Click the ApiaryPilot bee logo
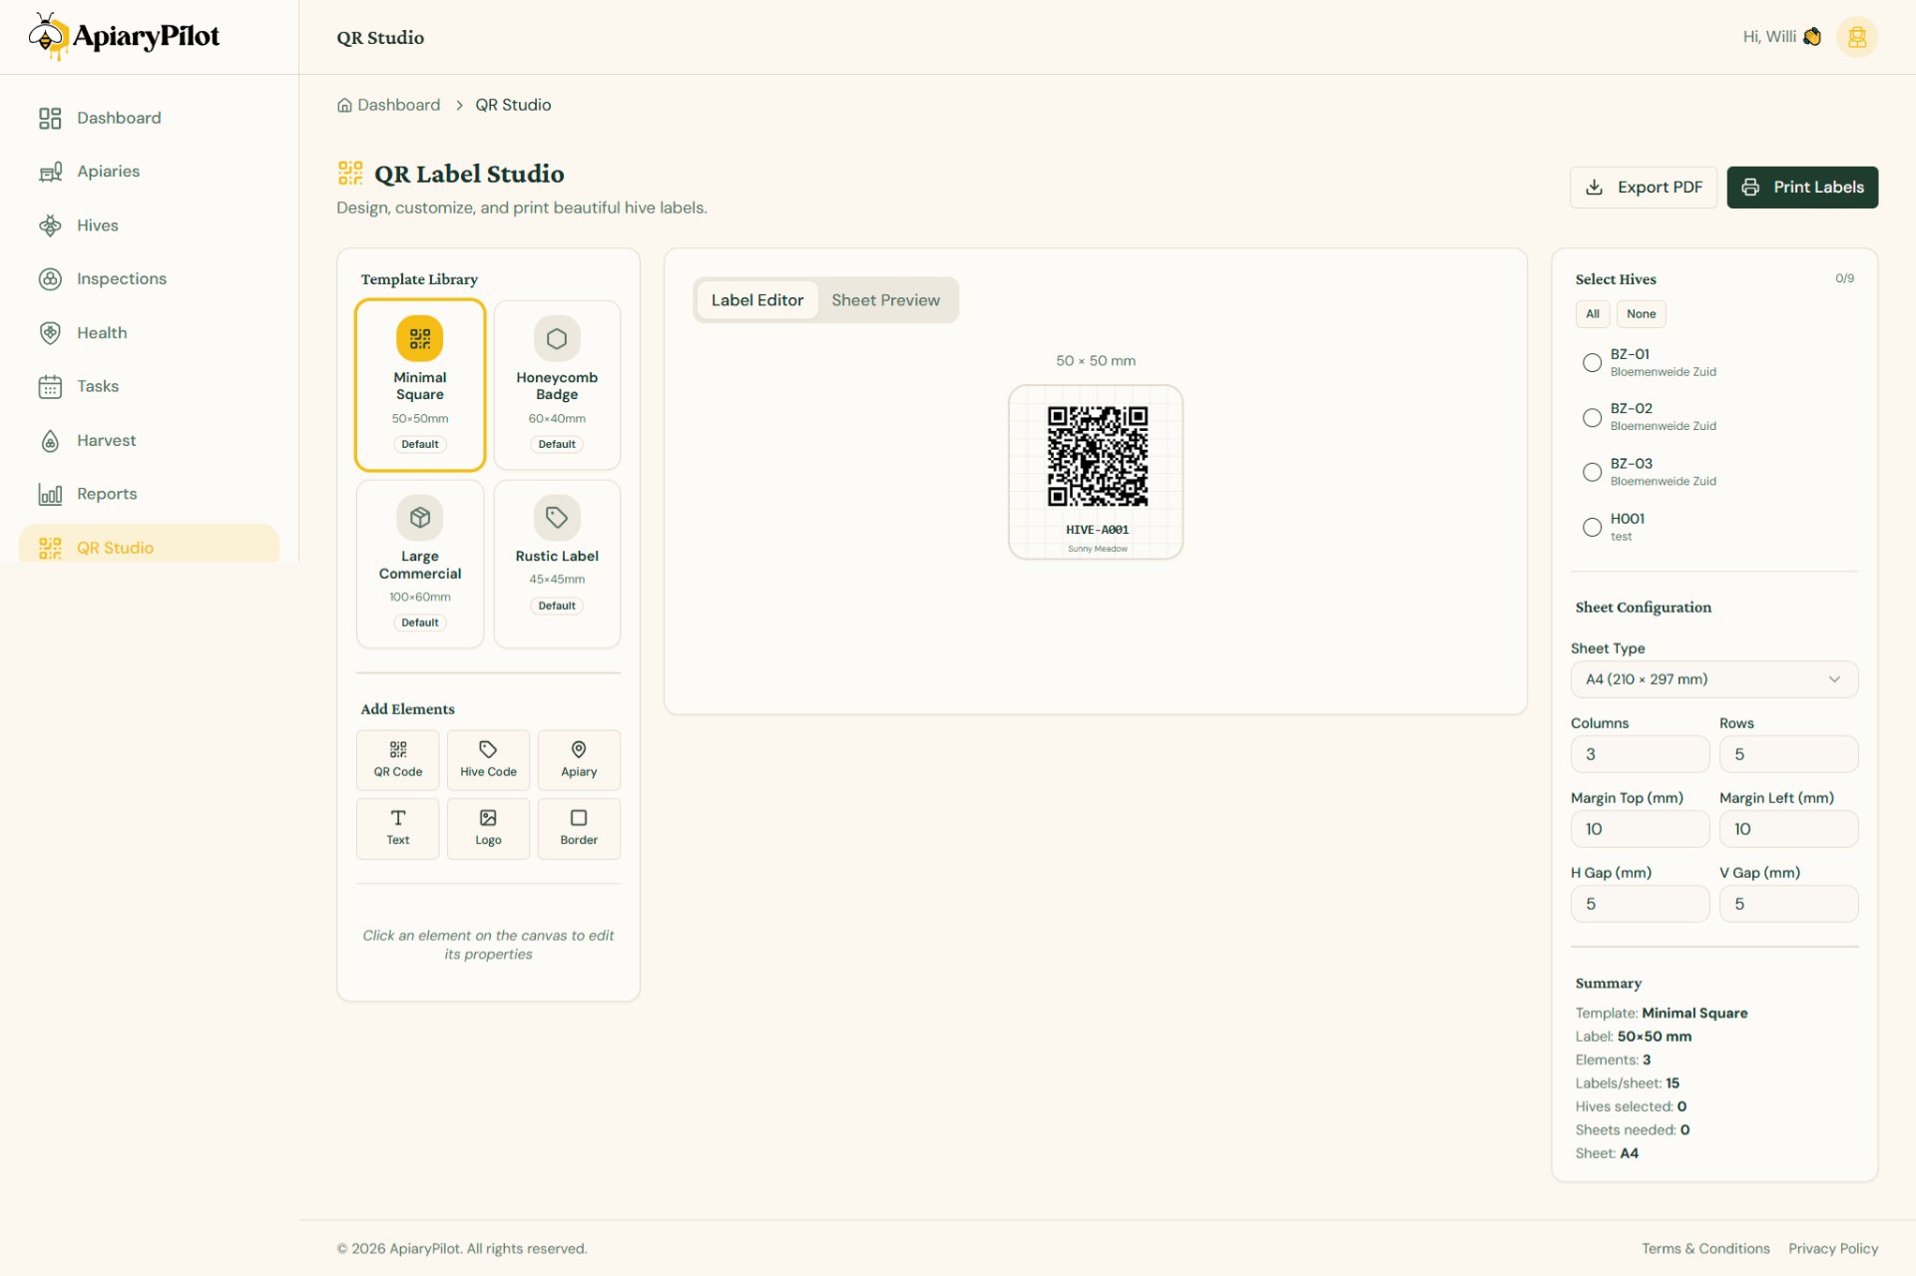Viewport: 1916px width, 1276px height. click(x=125, y=37)
